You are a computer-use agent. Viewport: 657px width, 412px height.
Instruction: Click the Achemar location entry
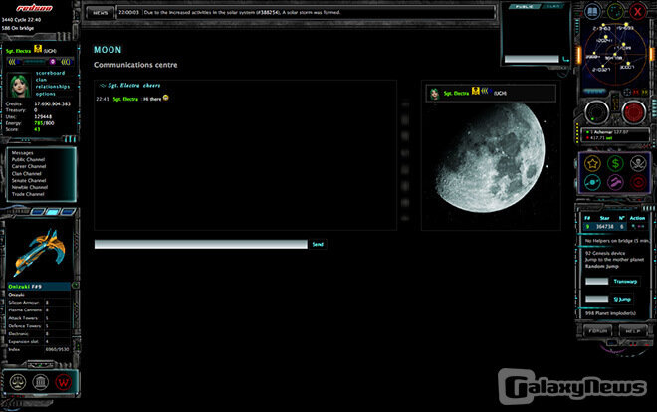point(608,132)
